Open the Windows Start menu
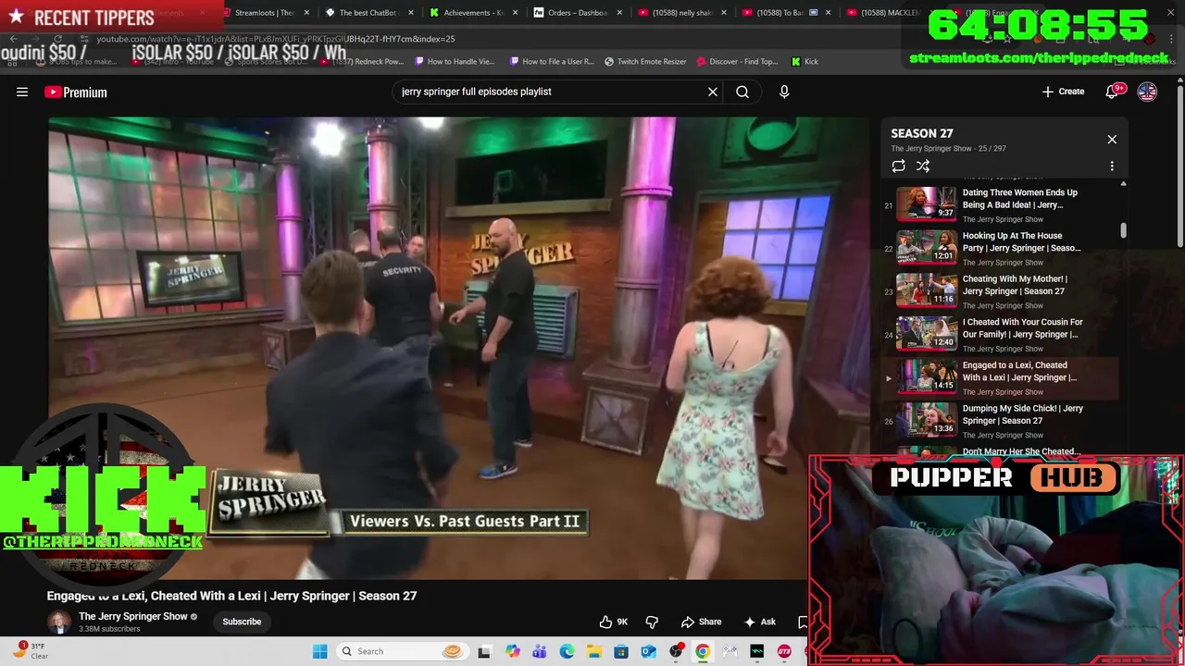The image size is (1185, 666). pos(319,651)
